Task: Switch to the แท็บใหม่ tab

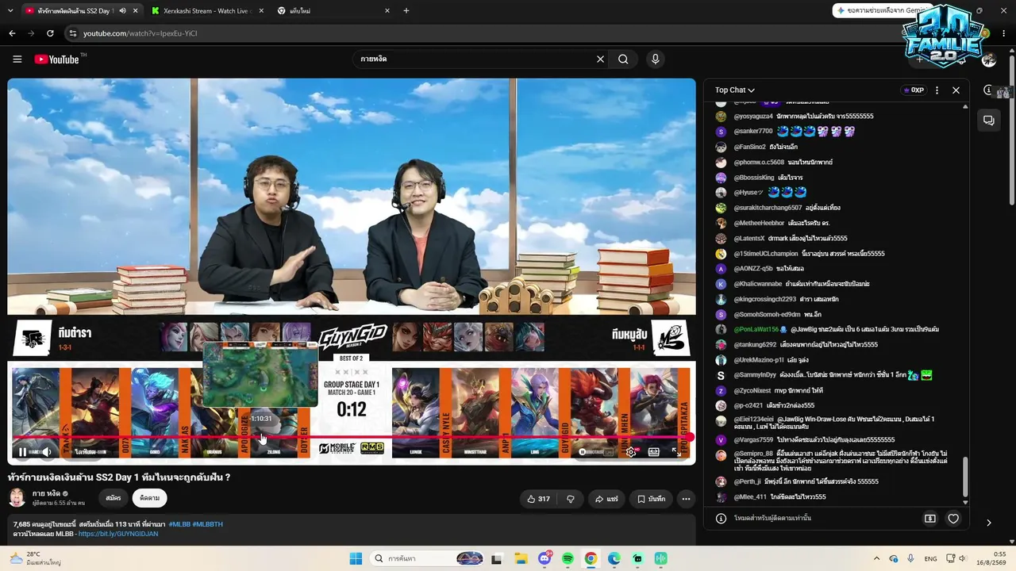Action: [333, 10]
